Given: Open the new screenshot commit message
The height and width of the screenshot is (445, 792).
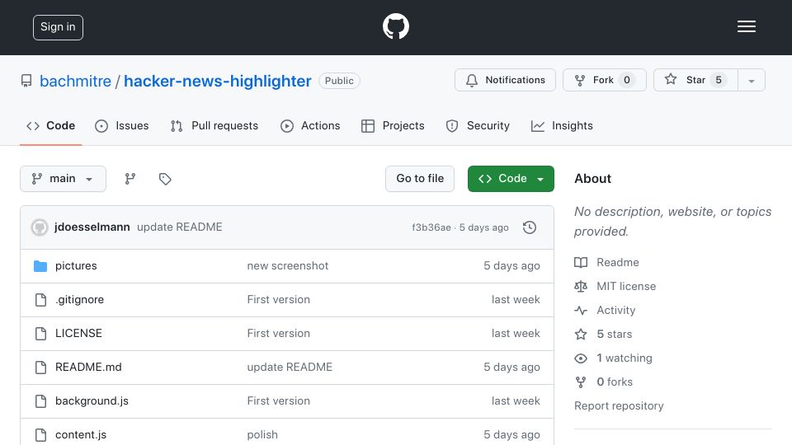Looking at the screenshot, I should (x=287, y=266).
